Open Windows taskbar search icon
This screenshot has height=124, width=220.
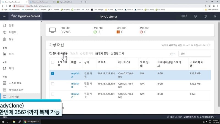coord(8,122)
